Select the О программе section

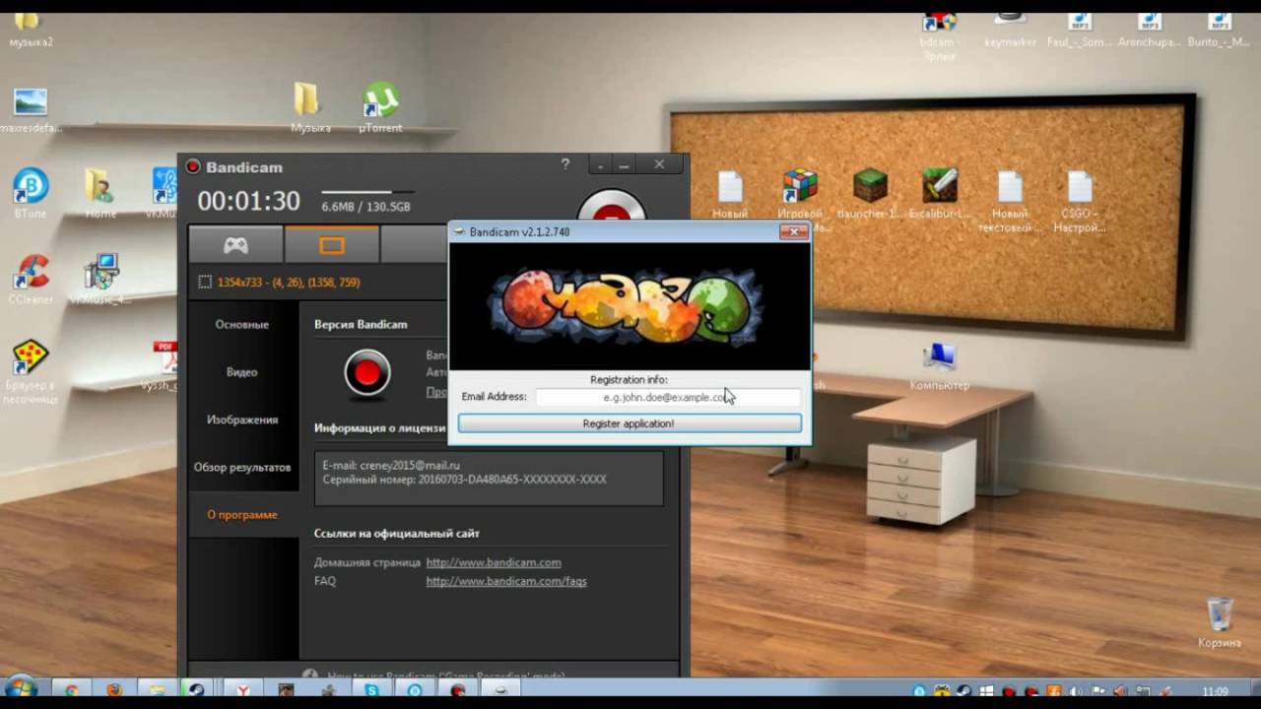(242, 514)
